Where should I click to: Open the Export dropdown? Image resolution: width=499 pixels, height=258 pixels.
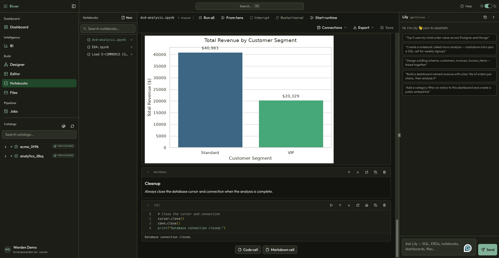coord(363,28)
